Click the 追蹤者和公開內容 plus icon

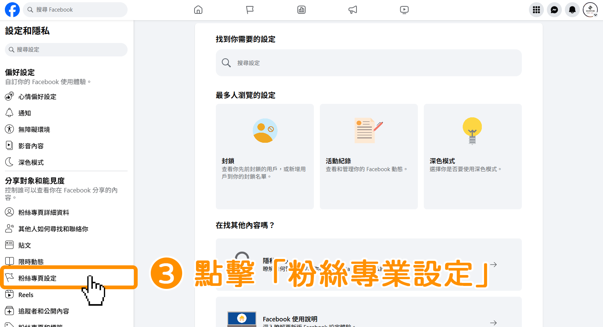point(9,311)
